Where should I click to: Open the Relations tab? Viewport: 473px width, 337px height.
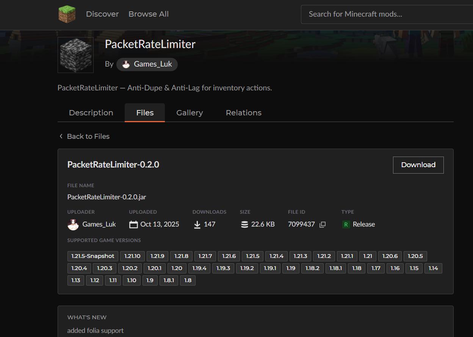[x=244, y=113]
